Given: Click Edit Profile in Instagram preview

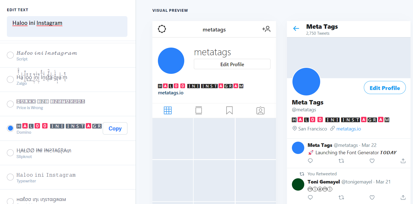Looking at the screenshot, I should 232,64.
